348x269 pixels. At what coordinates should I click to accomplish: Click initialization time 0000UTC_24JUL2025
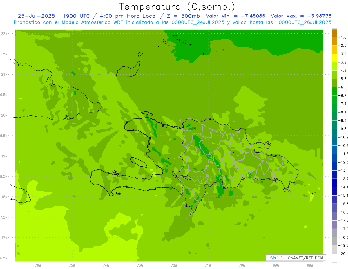[x=198, y=22]
